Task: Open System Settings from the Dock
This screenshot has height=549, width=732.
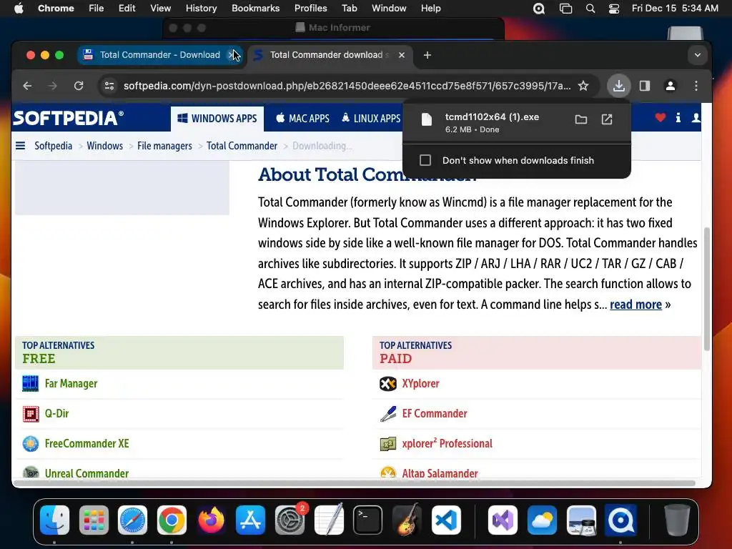Action: click(x=290, y=520)
